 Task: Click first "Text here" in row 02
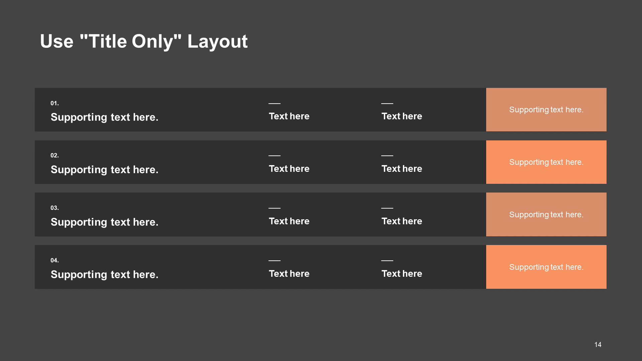click(289, 169)
